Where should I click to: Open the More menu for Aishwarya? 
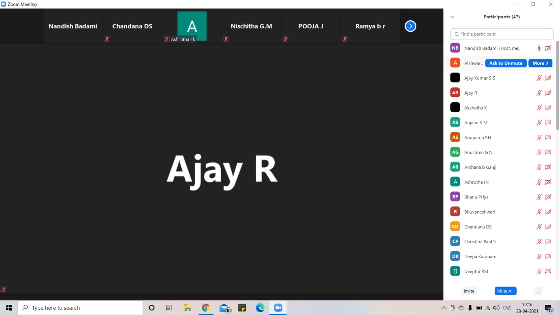(x=540, y=63)
